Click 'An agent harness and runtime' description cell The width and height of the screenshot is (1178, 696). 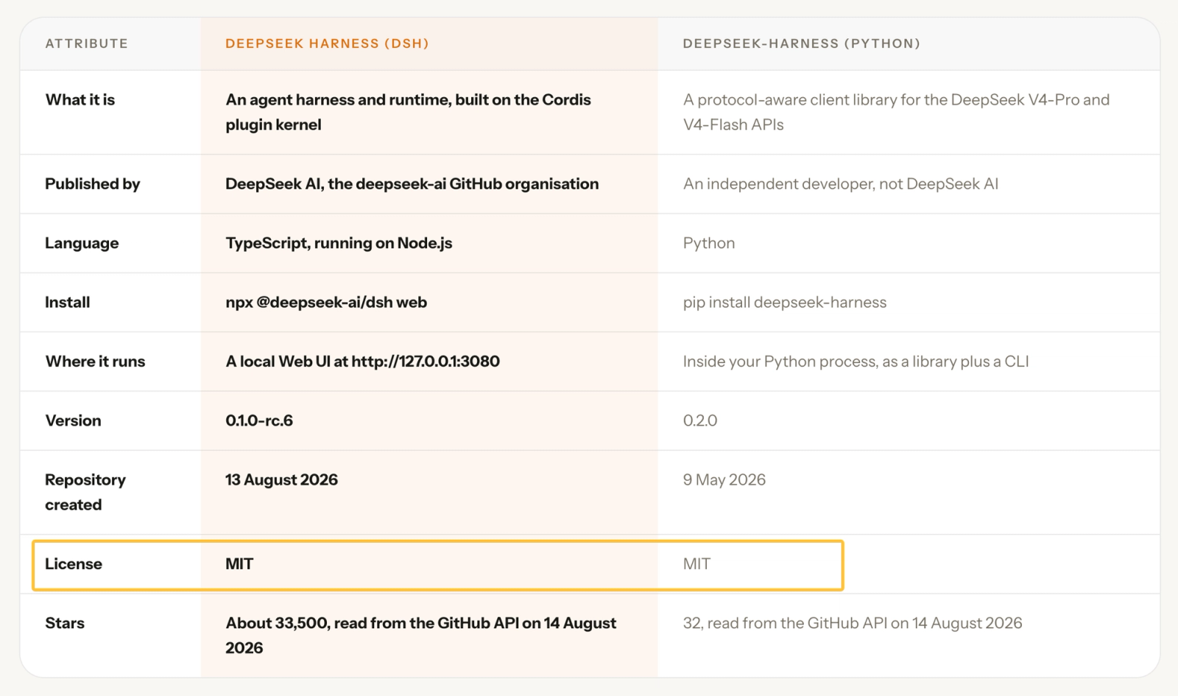pyautogui.click(x=408, y=112)
